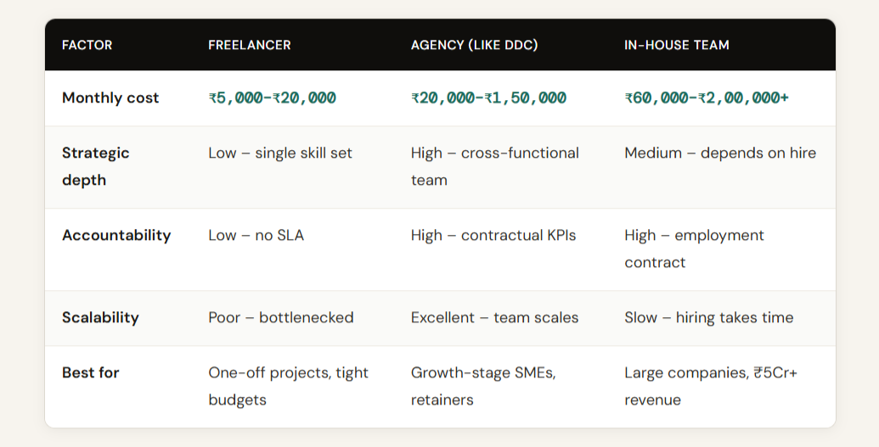879x447 pixels.
Task: Click the FACTOR column header
Action: point(87,45)
